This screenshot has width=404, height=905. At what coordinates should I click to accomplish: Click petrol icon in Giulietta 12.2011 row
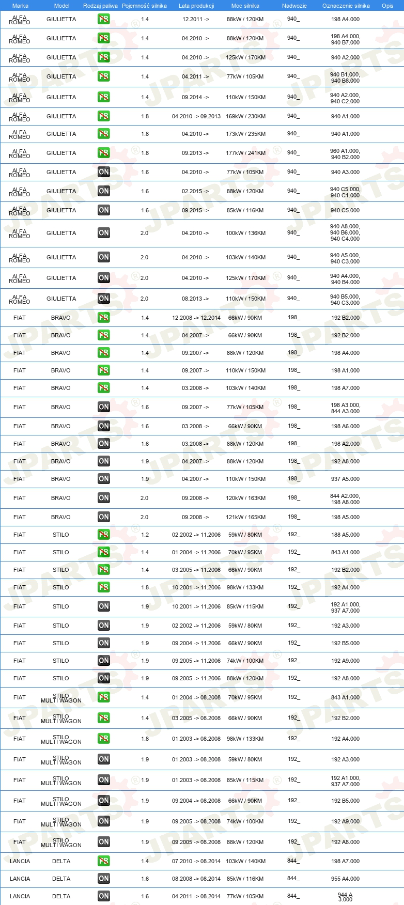pyautogui.click(x=103, y=19)
